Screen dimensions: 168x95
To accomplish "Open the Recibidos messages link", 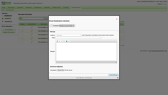I will [8, 16].
